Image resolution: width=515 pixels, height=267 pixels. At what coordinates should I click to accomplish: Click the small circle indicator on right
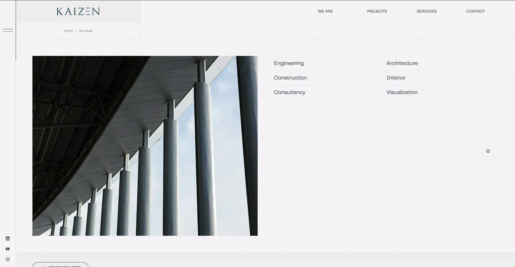[488, 151]
